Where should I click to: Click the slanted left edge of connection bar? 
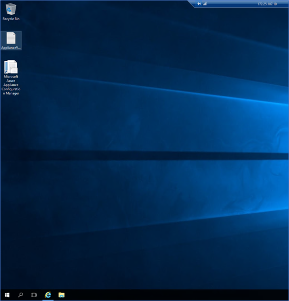tap(191, 3)
